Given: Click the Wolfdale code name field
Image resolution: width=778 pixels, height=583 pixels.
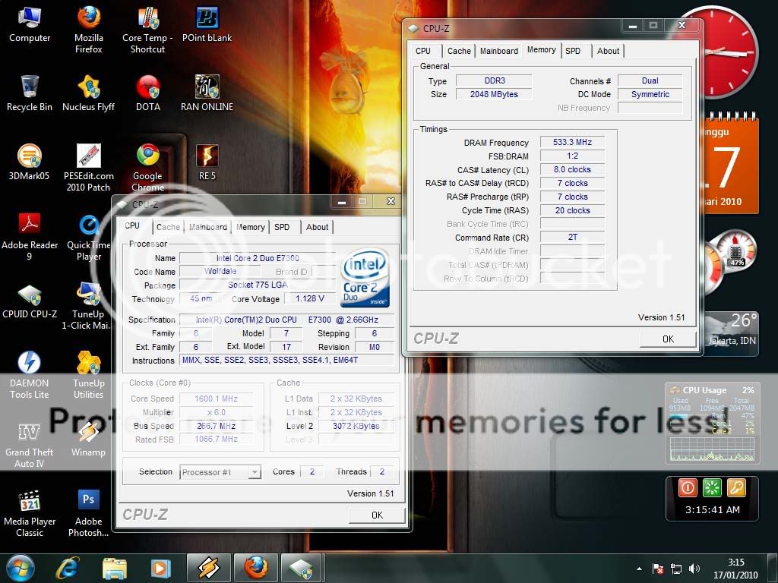Looking at the screenshot, I should [x=220, y=272].
